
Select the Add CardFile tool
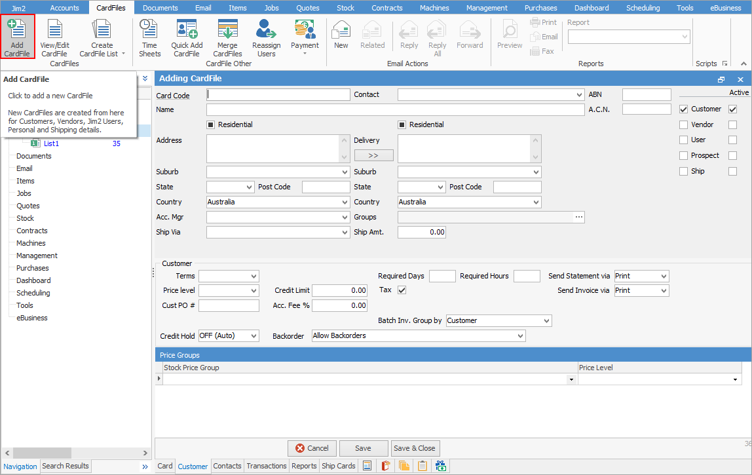pyautogui.click(x=17, y=36)
